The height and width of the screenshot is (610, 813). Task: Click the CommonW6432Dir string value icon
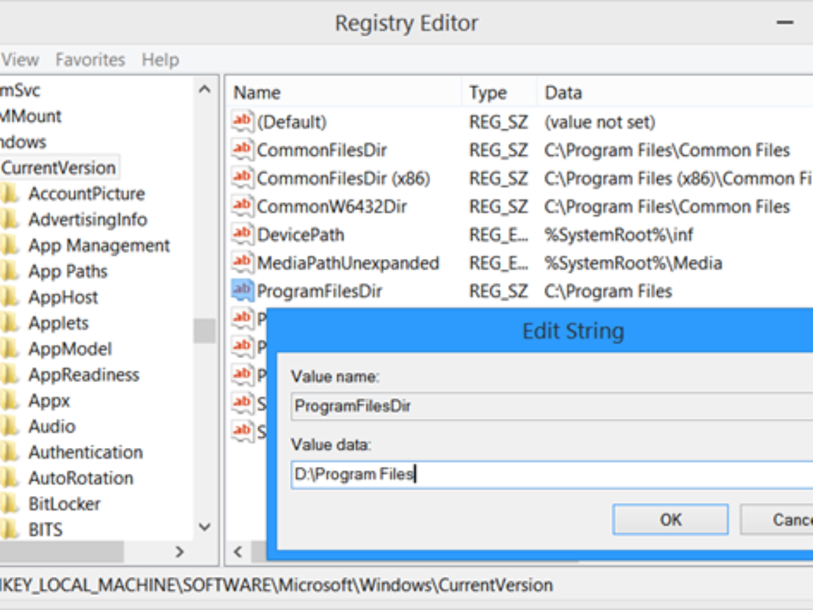click(x=242, y=206)
